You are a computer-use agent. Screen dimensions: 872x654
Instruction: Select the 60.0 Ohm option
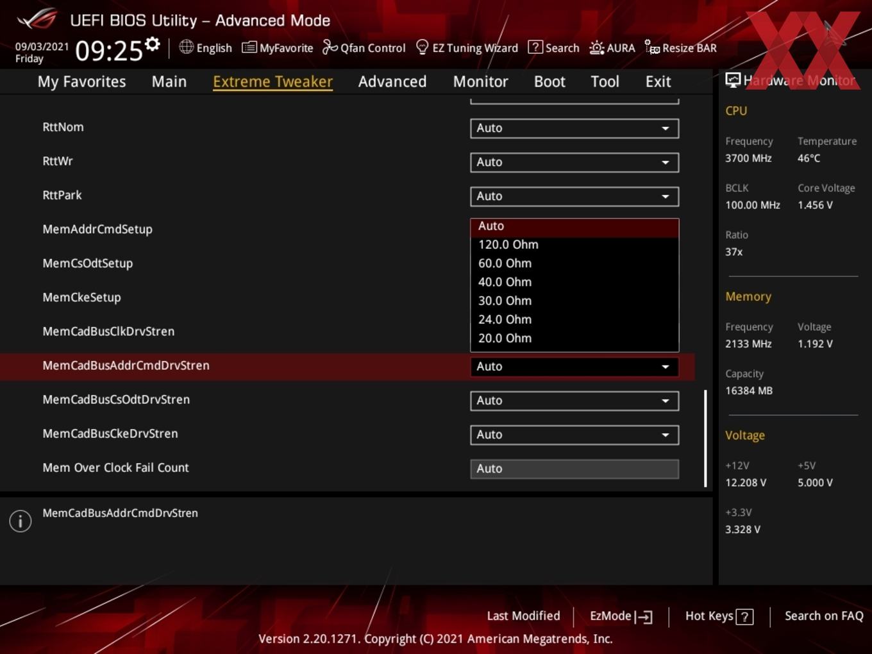click(574, 264)
